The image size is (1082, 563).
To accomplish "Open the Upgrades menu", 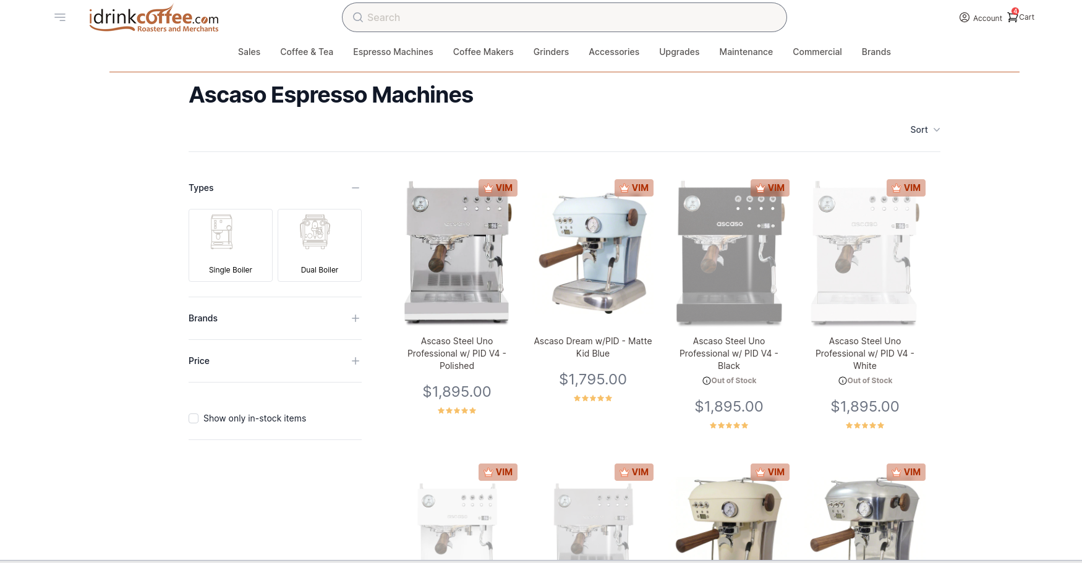I will click(679, 52).
